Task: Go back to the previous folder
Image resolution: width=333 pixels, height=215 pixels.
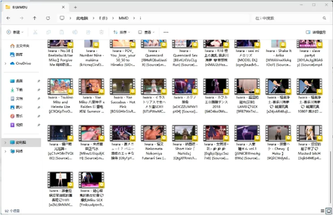Action: [x=8, y=18]
